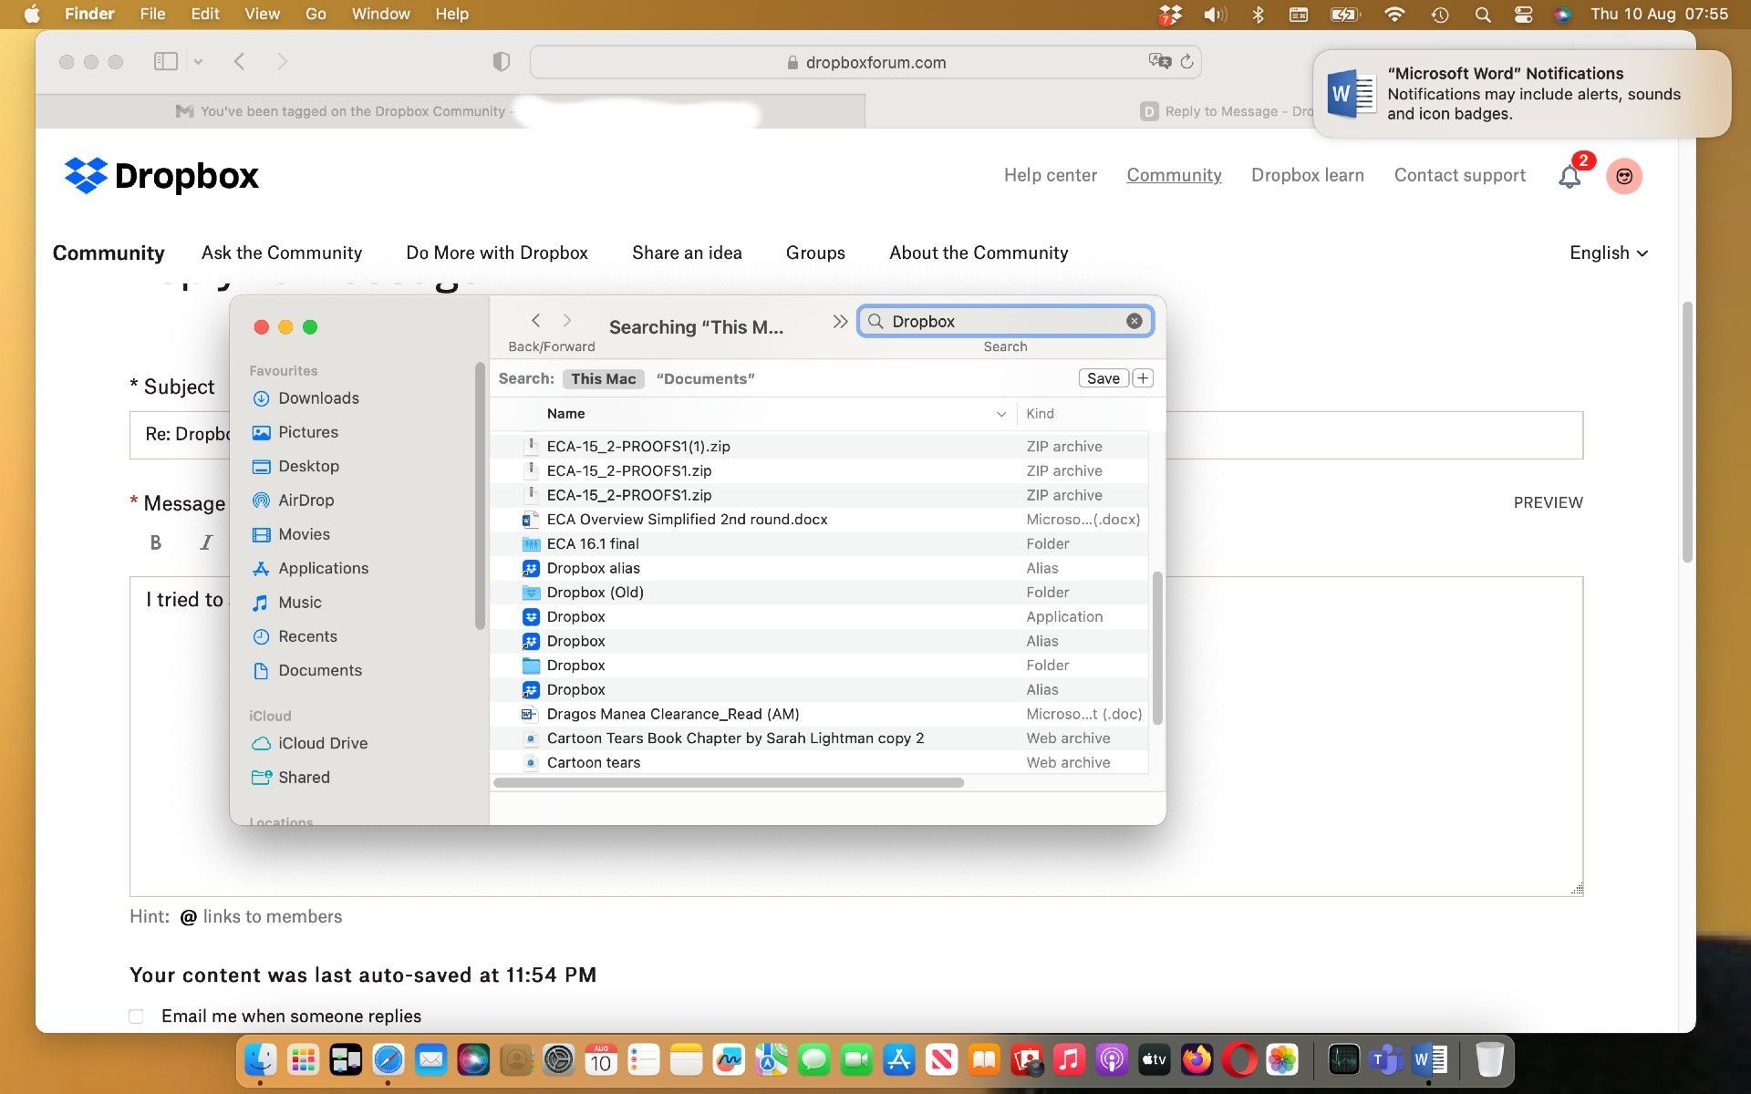
Task: Go back in Finder window
Action: point(536,320)
